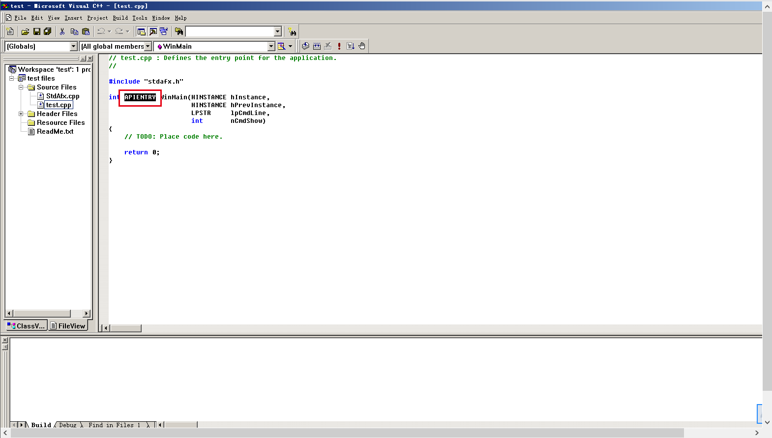772x438 pixels.
Task: Click inside the Find text input field
Action: (229, 31)
